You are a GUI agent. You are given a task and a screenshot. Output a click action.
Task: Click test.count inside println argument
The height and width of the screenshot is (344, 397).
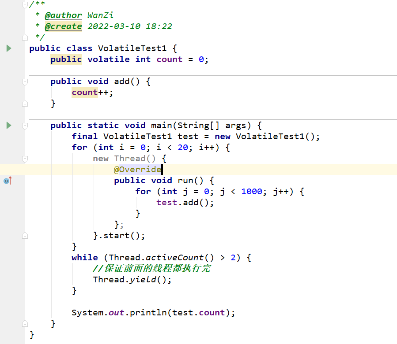[199, 313]
